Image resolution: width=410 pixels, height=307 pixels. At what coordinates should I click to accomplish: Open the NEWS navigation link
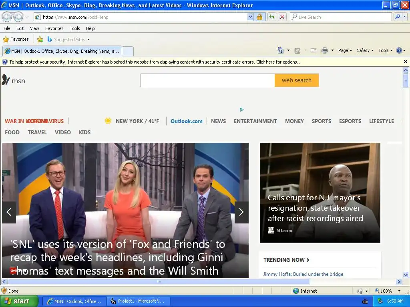click(x=218, y=121)
